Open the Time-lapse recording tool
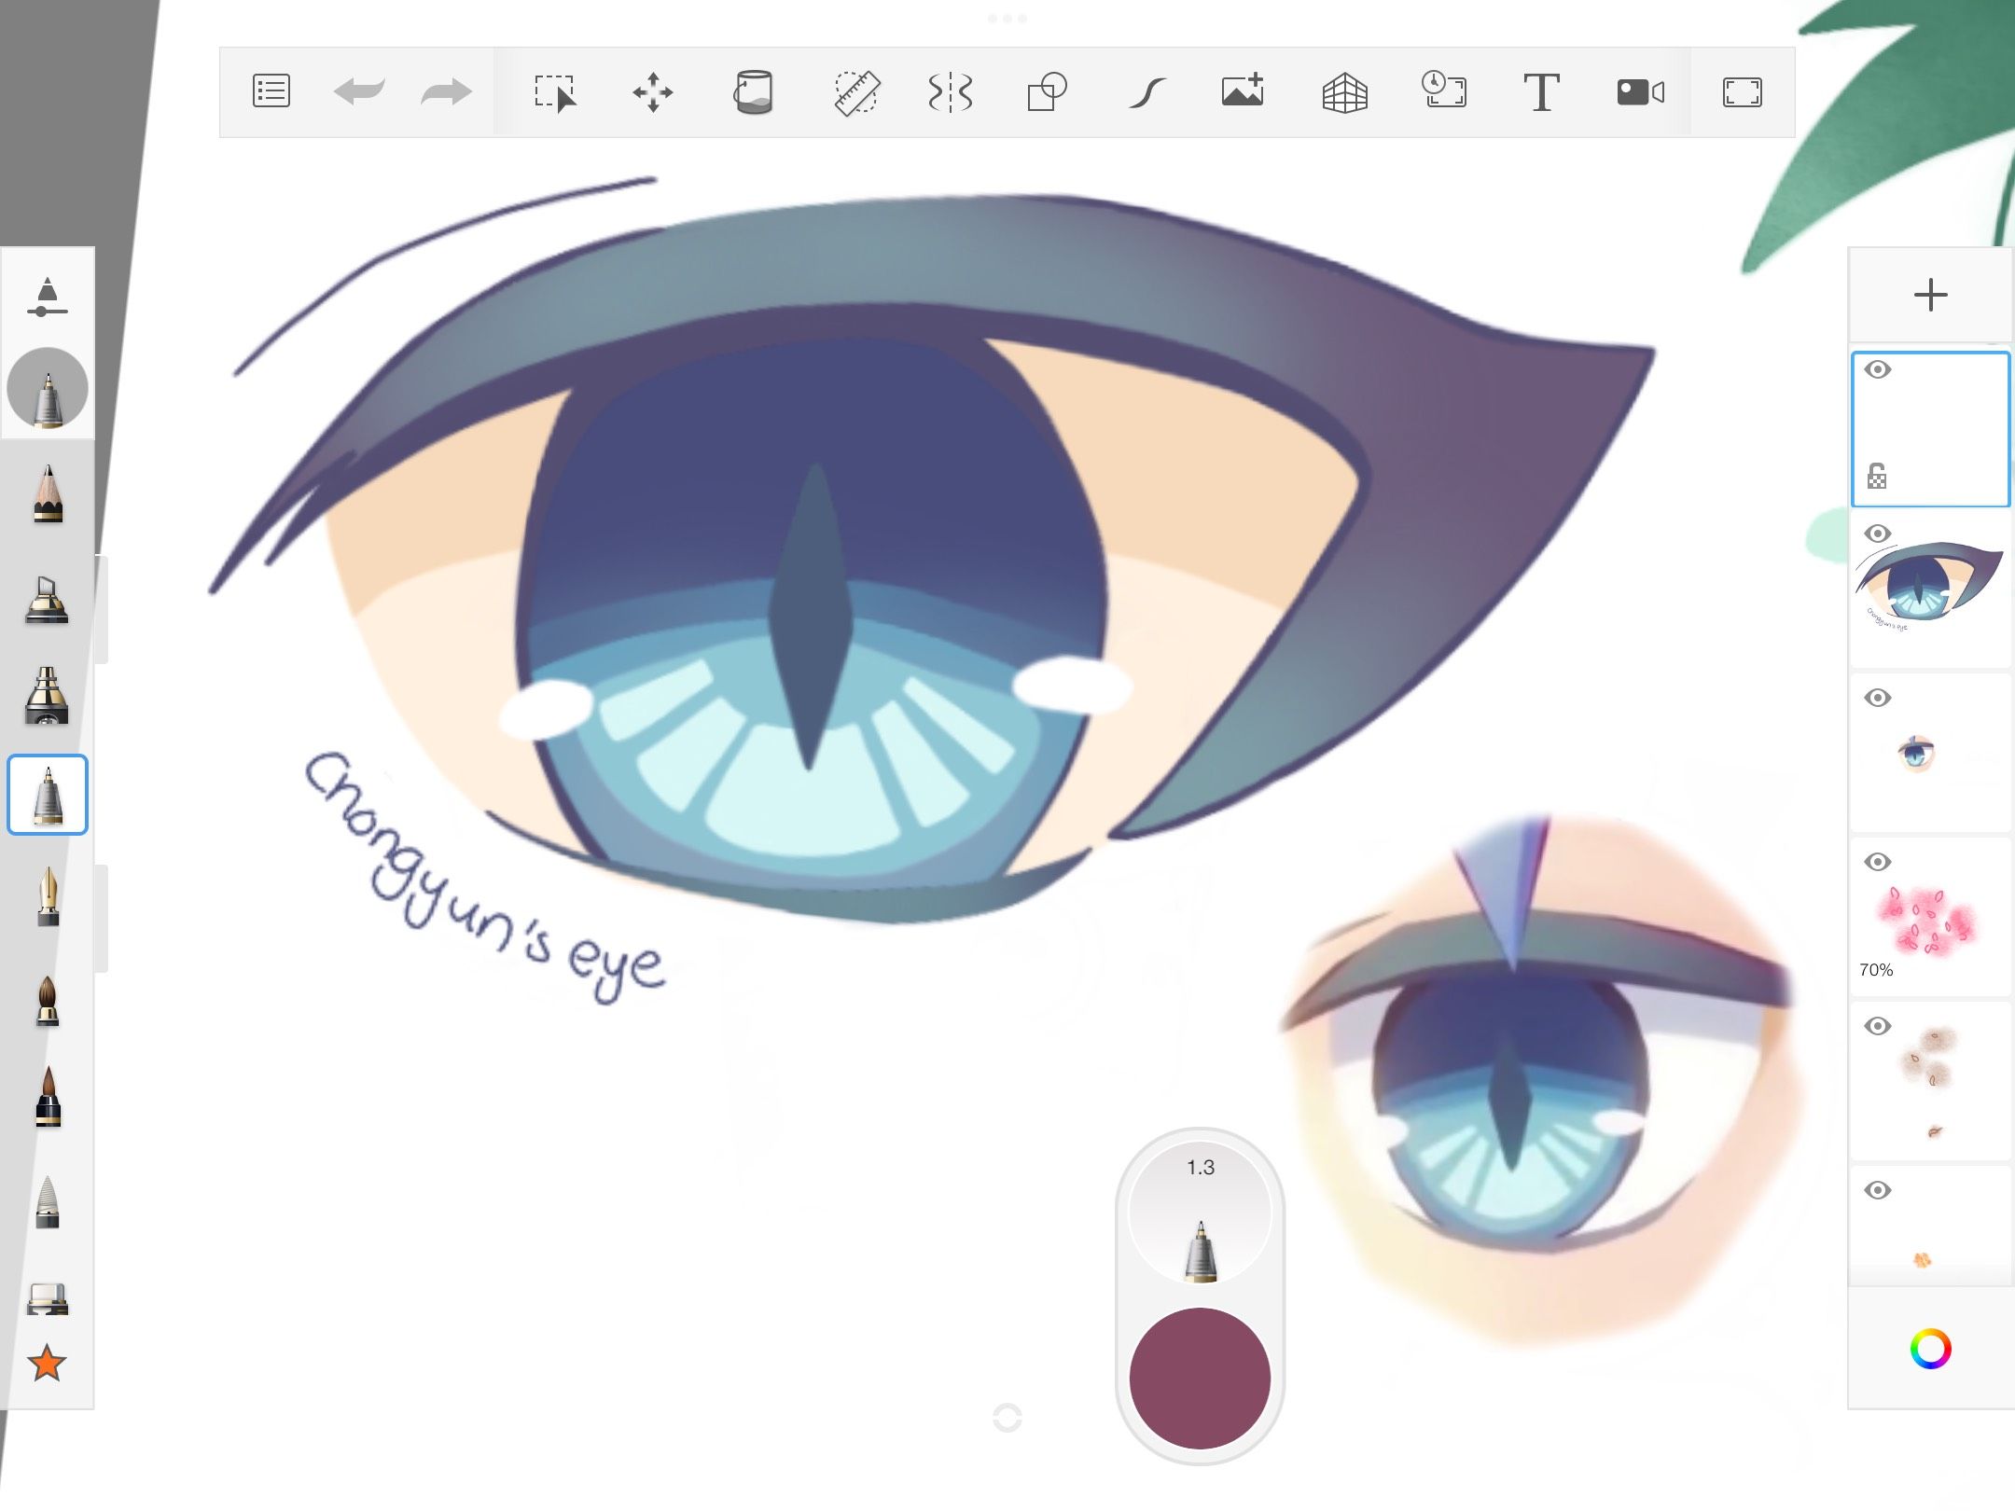2015x1511 pixels. [1444, 90]
